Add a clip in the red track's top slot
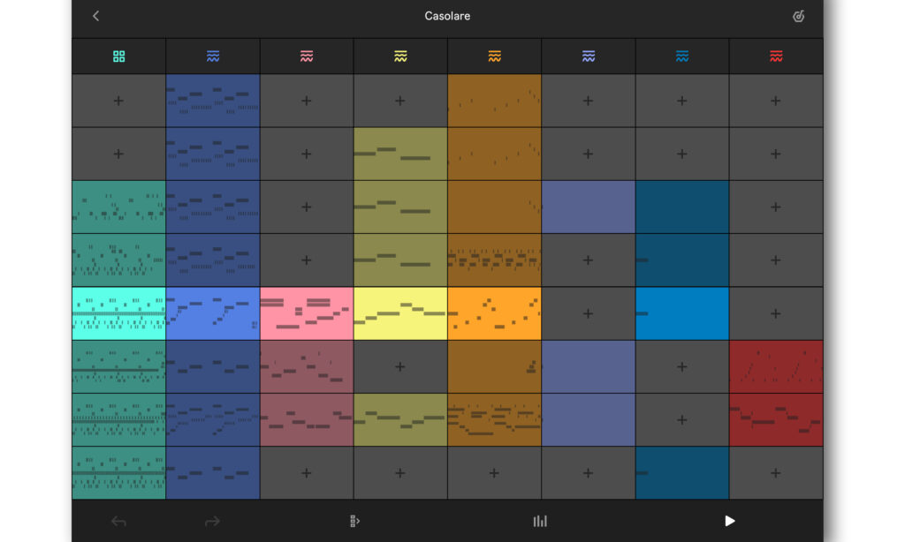This screenshot has height=542, width=905. click(776, 101)
